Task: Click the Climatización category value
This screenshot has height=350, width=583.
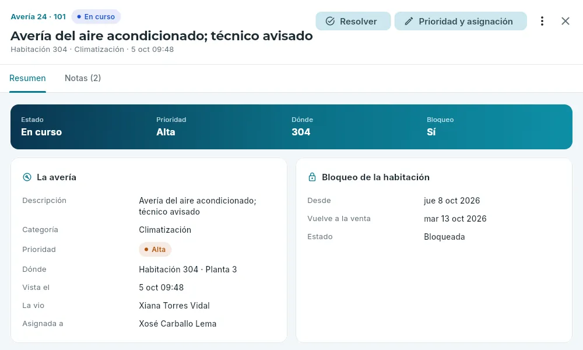Action: pos(165,230)
